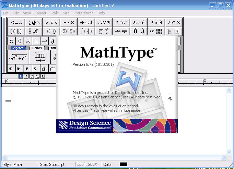Open the summation templates palette
This screenshot has height=169, width=234.
coord(69,31)
